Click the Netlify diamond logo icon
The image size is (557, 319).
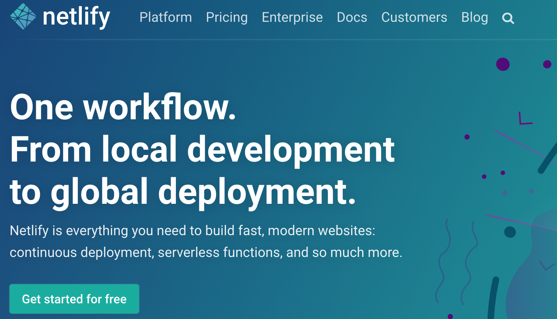pos(23,16)
